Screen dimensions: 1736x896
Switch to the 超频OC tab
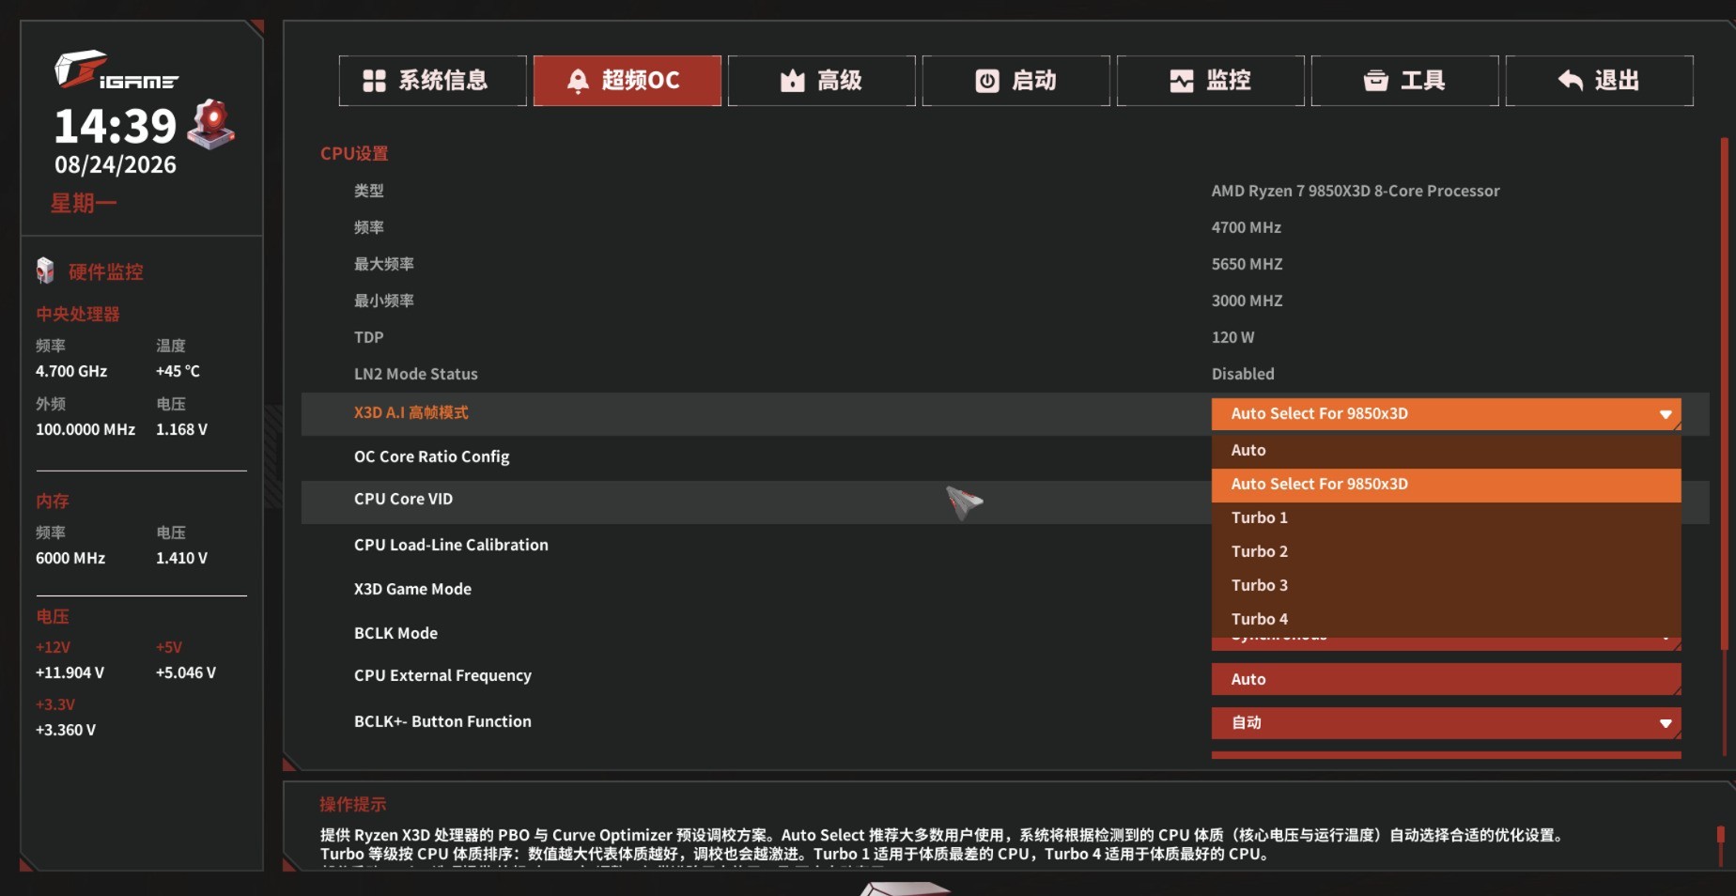(x=628, y=81)
